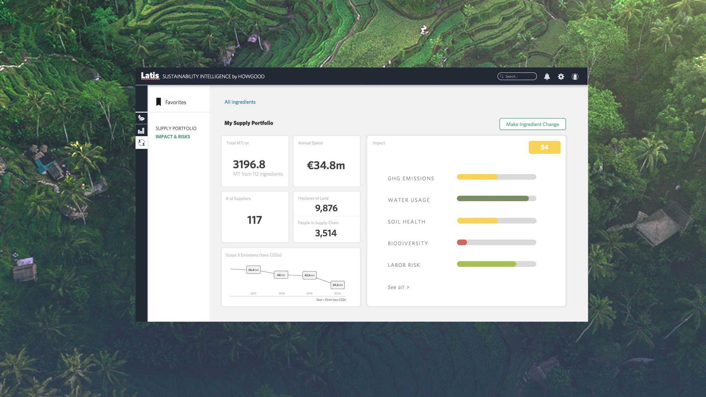
Task: Click the ingredient swap/exchange icon
Action: click(142, 143)
